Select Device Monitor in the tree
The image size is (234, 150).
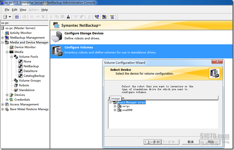[x=25, y=47]
